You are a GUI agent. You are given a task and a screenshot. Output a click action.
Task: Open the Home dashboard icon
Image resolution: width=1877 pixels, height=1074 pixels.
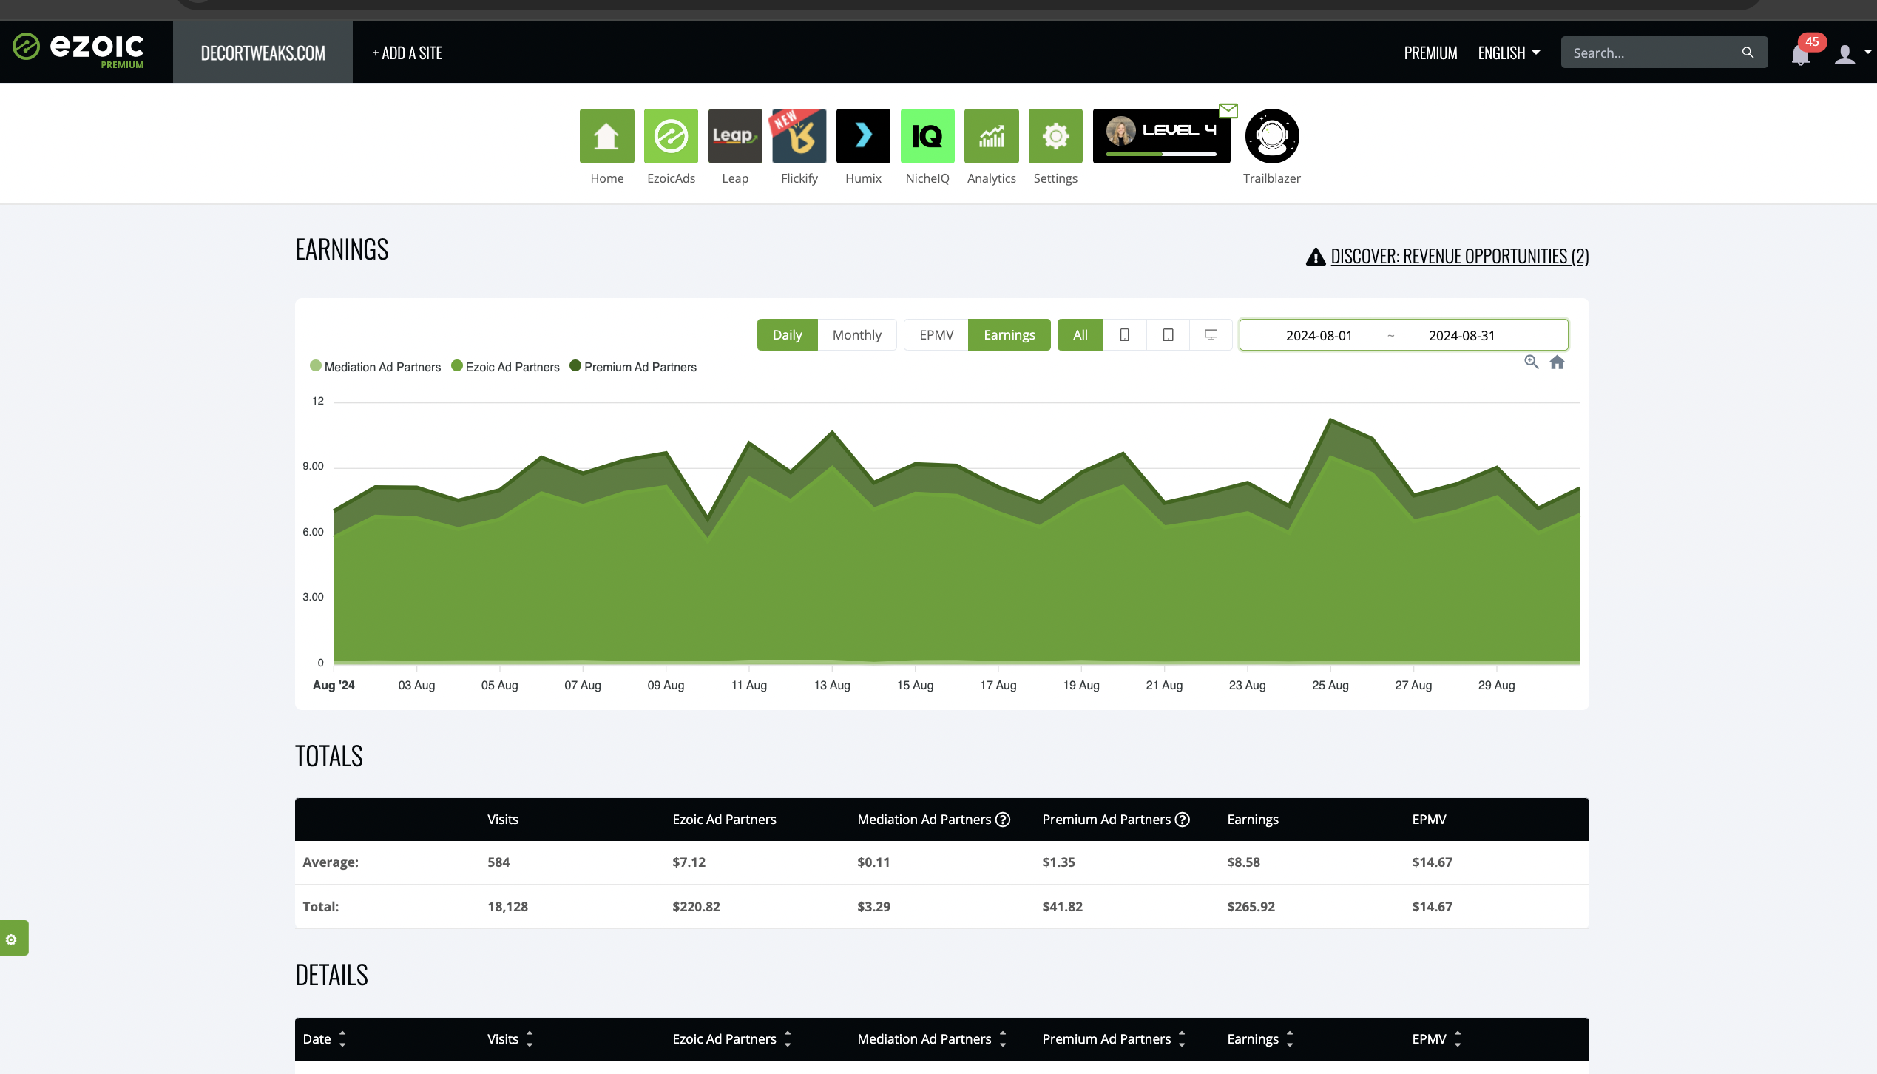[606, 136]
